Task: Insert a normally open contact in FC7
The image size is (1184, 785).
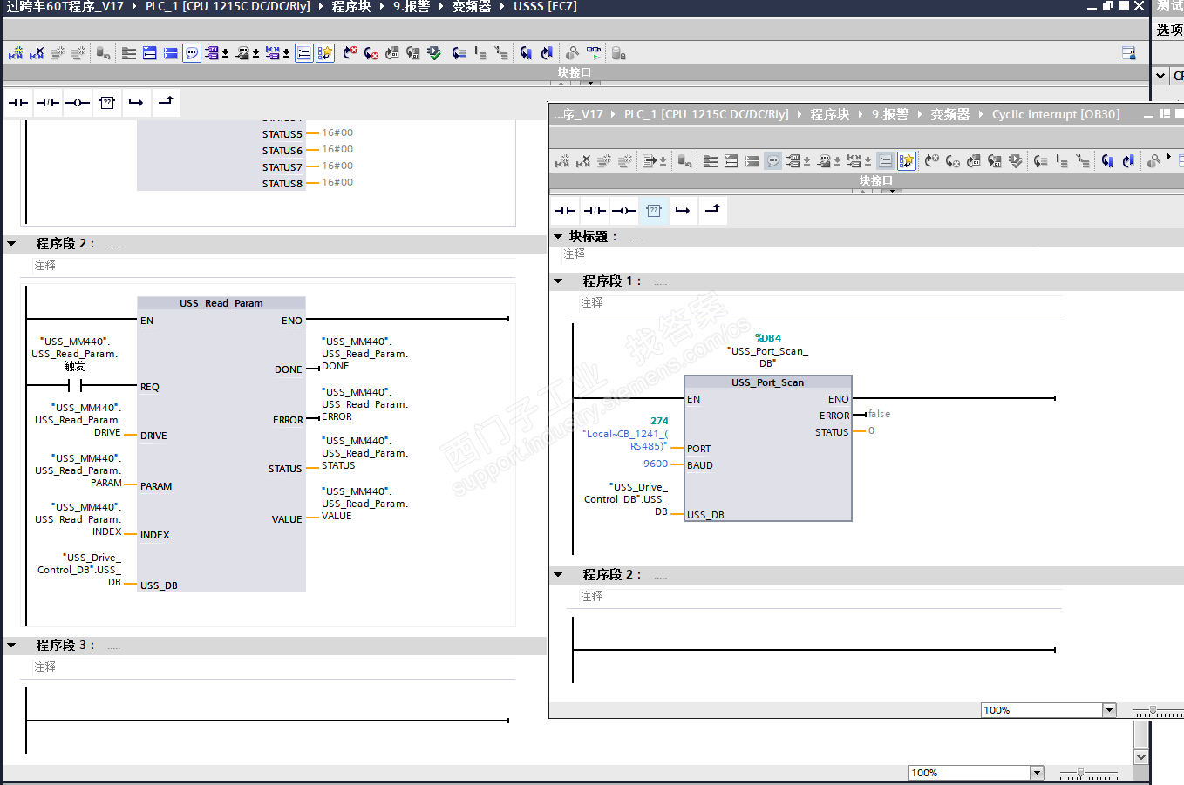Action: coord(18,103)
